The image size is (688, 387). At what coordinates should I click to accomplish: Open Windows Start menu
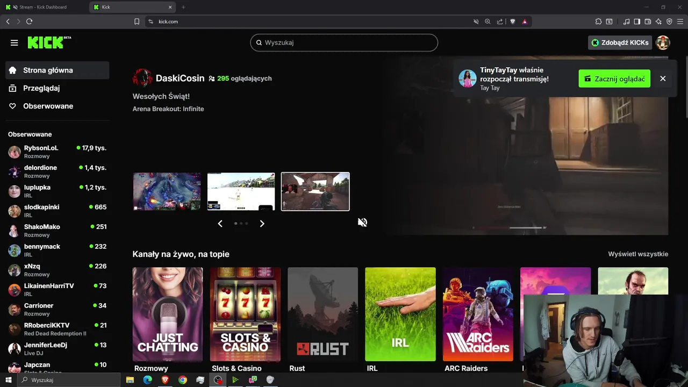pos(8,380)
